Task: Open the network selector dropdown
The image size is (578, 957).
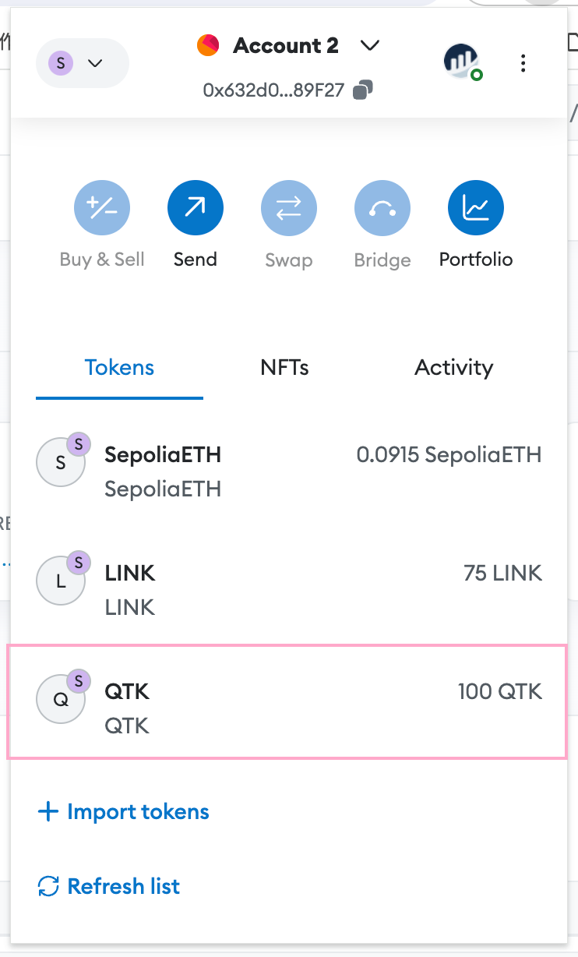Action: point(83,62)
